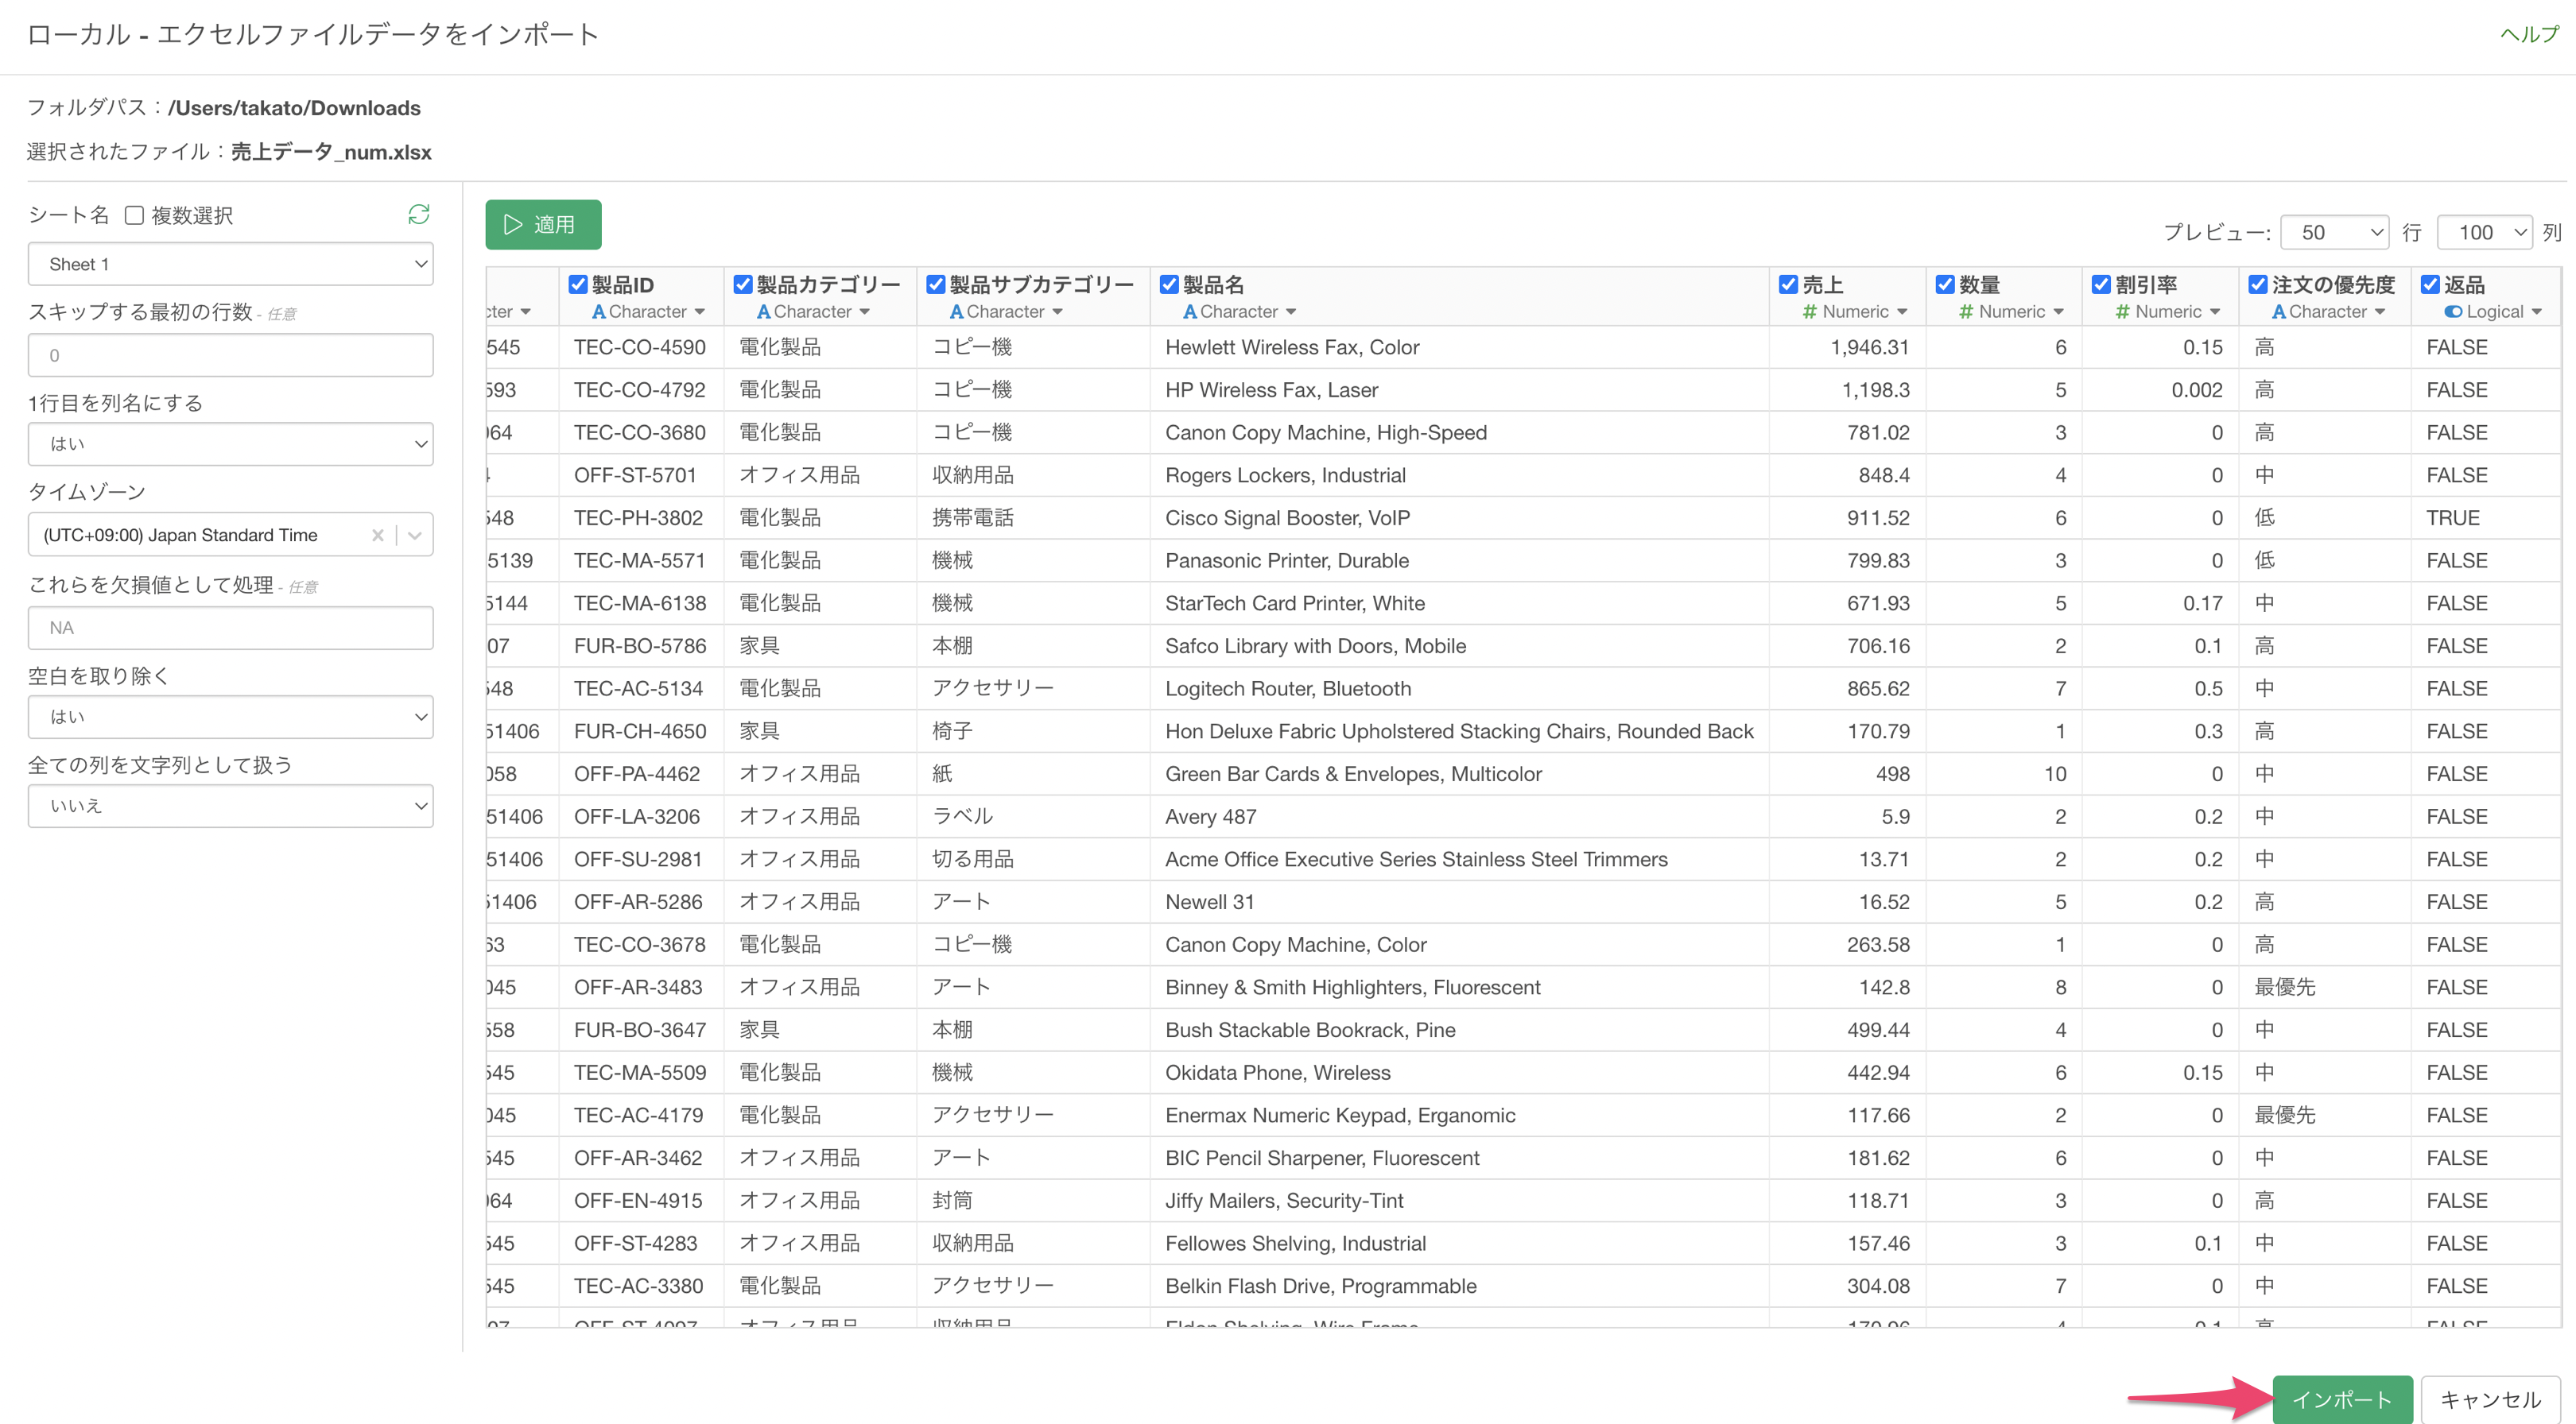
Task: Uncheck the 数量 column checkbox
Action: (1945, 284)
